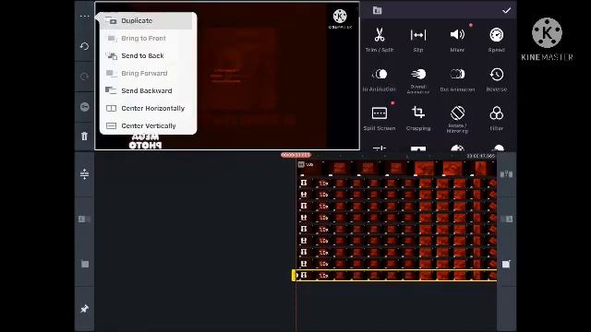Viewport: 591px width, 332px height.
Task: Click the undo arrow icon
Action: (x=84, y=46)
